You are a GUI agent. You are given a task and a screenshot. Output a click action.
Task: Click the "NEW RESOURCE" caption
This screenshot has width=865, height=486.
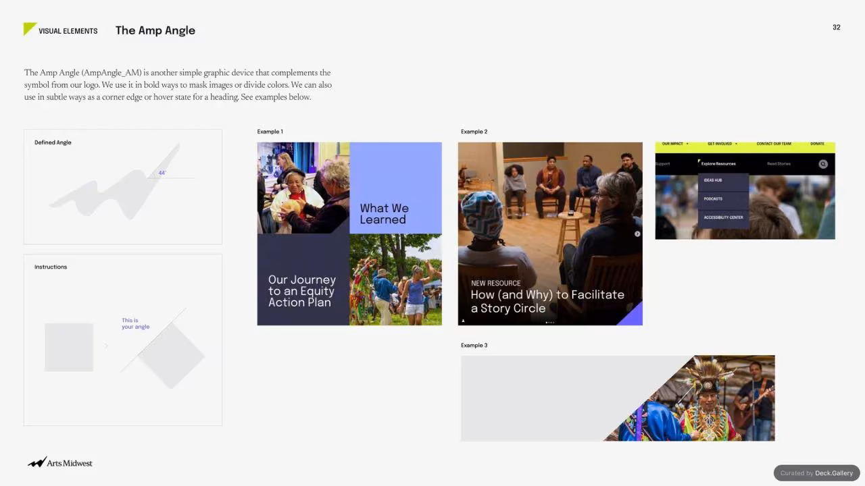[496, 283]
